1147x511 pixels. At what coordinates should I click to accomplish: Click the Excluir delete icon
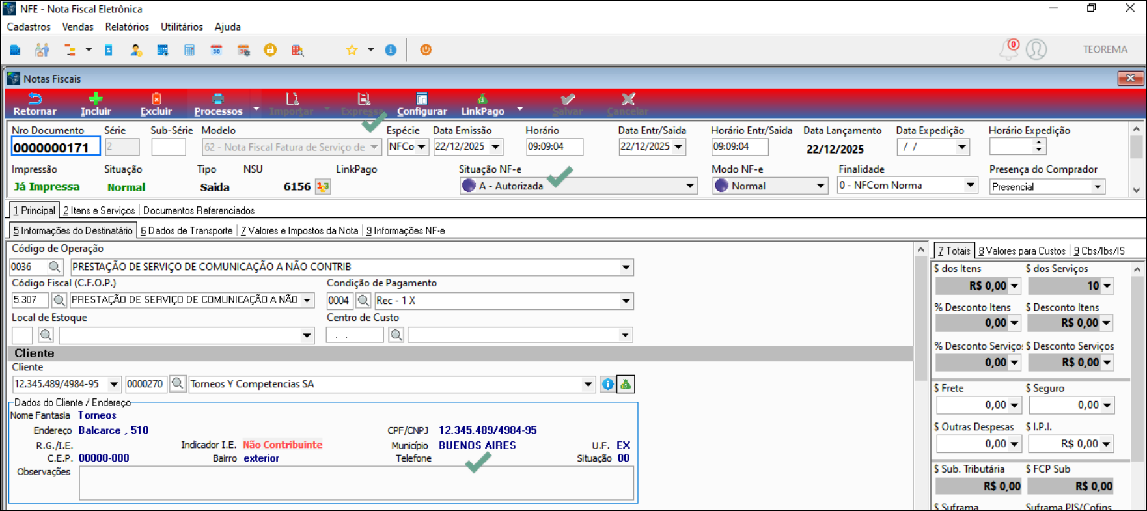click(x=156, y=100)
